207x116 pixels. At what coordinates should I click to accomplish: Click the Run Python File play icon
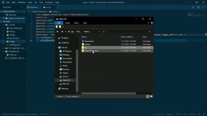pos(193,7)
